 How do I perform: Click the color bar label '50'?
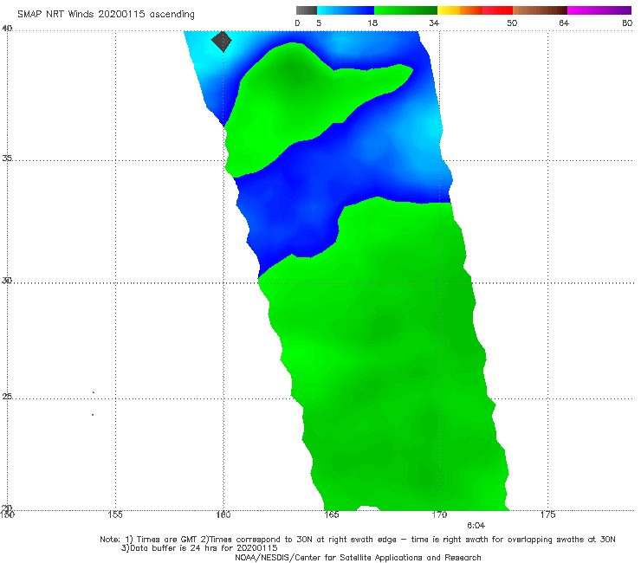tap(512, 23)
